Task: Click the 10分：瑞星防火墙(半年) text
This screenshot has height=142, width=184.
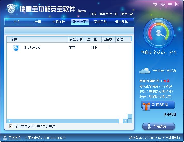Action: coord(156,91)
